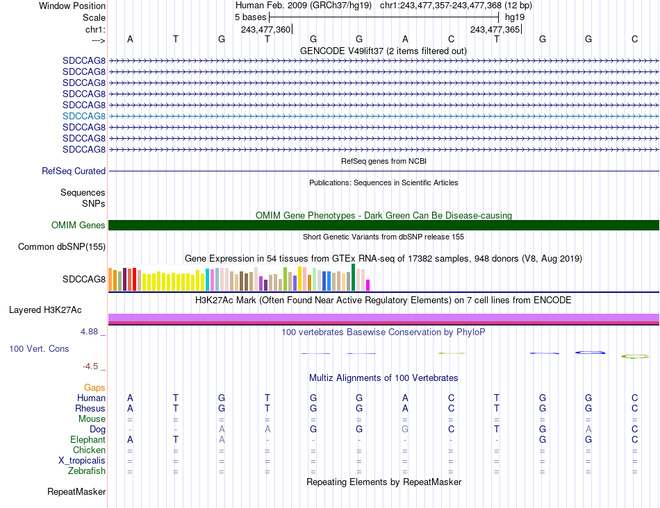The image size is (660, 508).
Task: Click the magenta last bar in the GTEx chart
Action: 368,285
